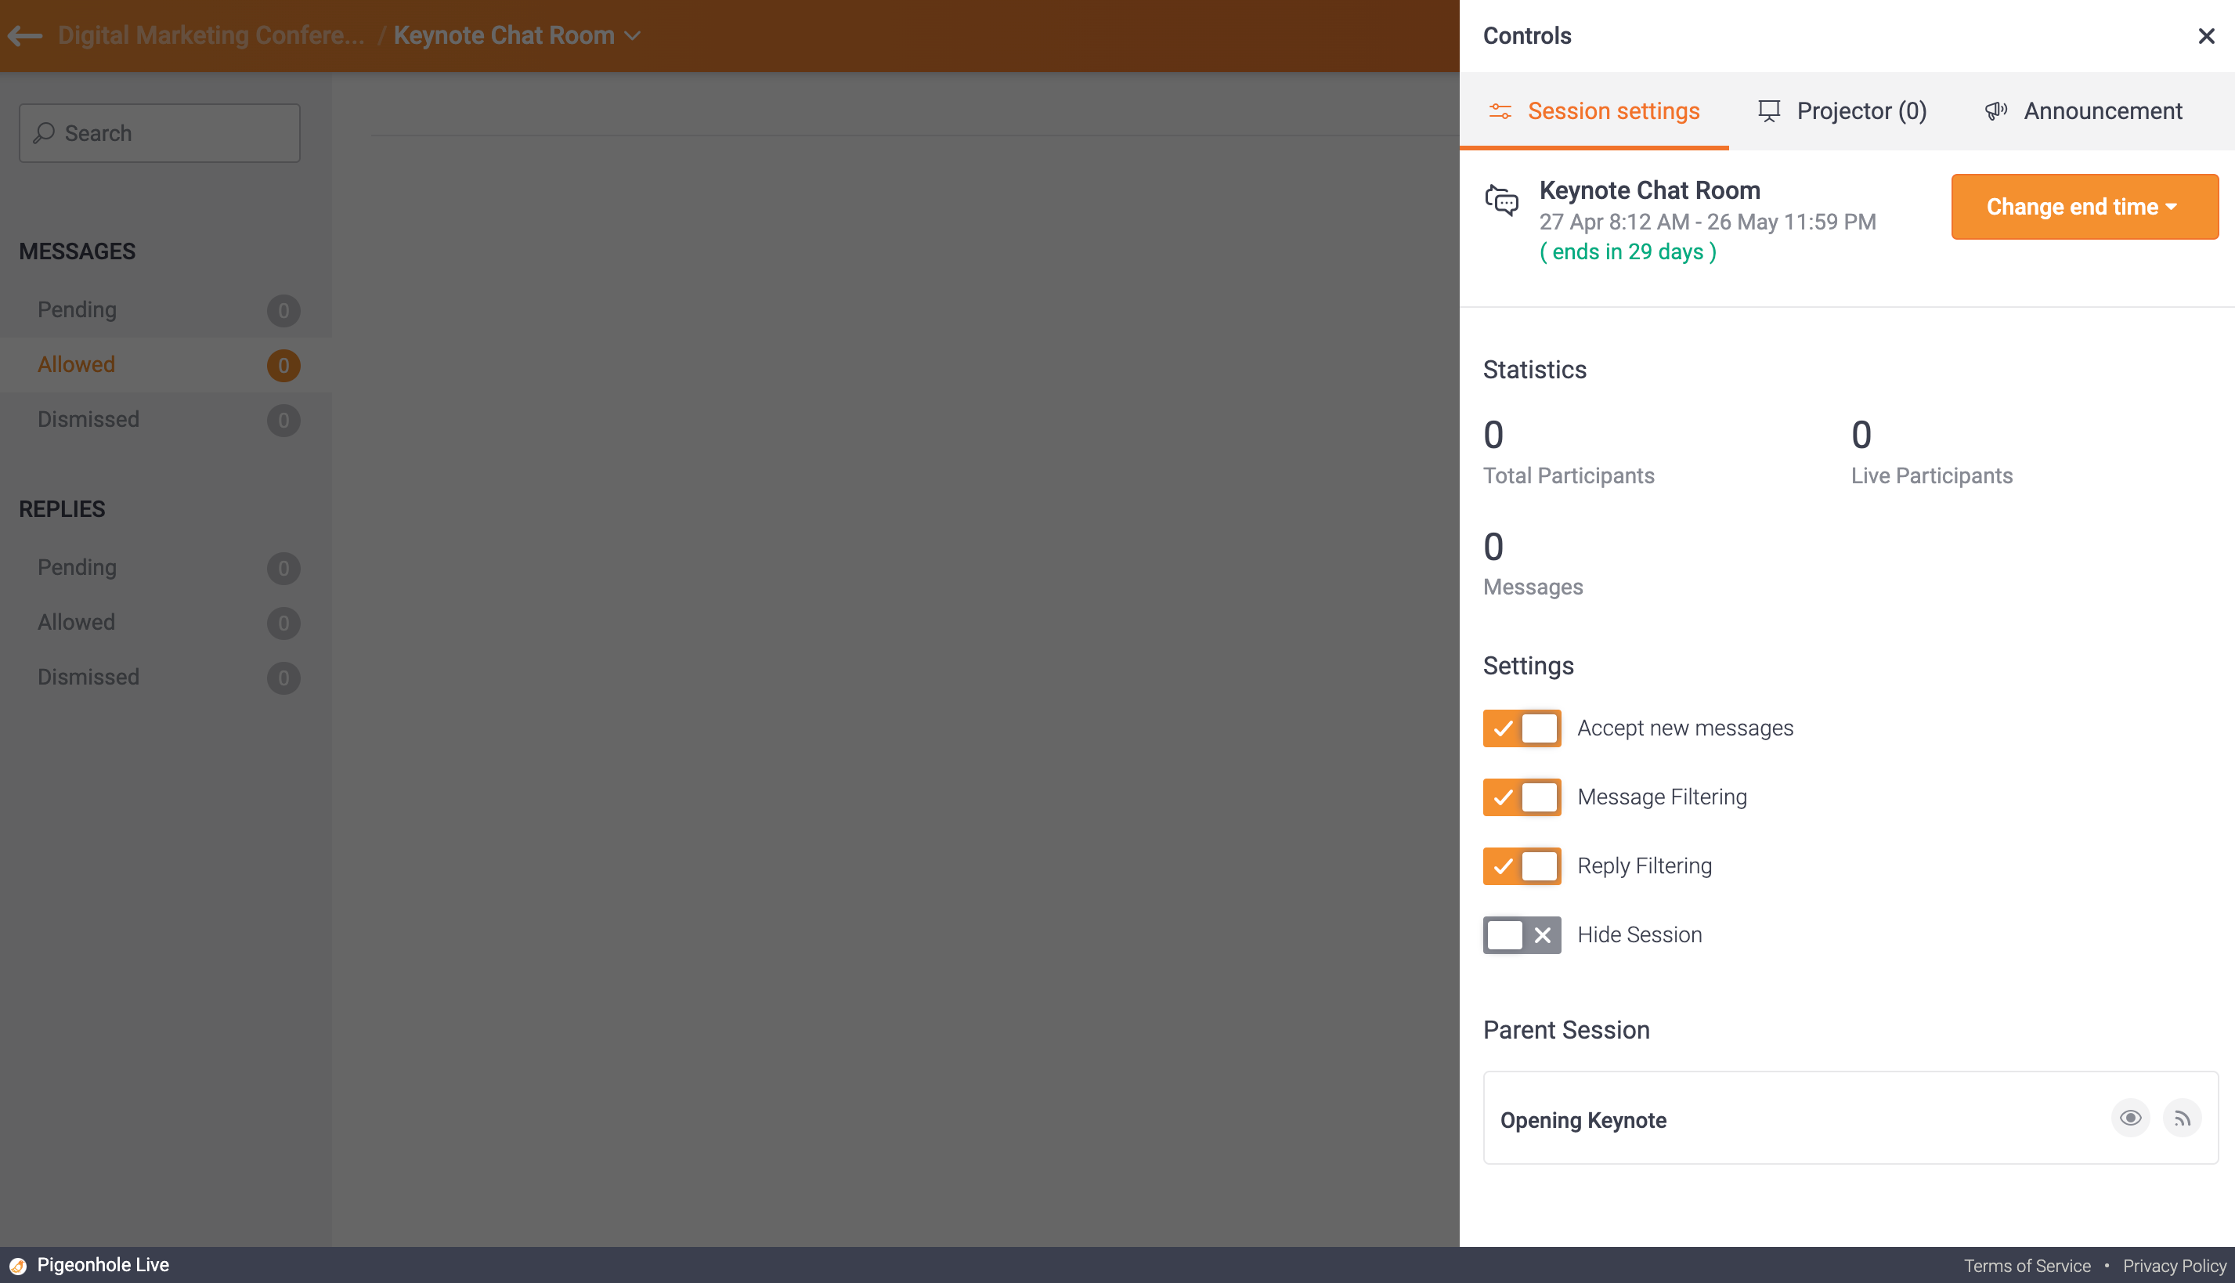Click the eye icon for Opening Keynote
Screen dimensions: 2235x1283
[2130, 1119]
